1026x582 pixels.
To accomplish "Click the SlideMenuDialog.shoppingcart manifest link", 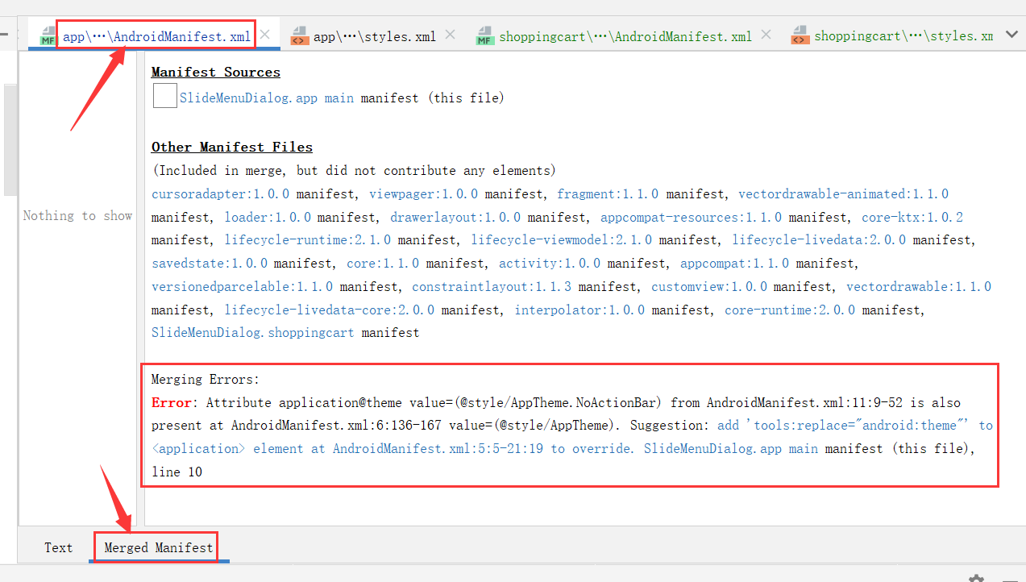I will (251, 332).
